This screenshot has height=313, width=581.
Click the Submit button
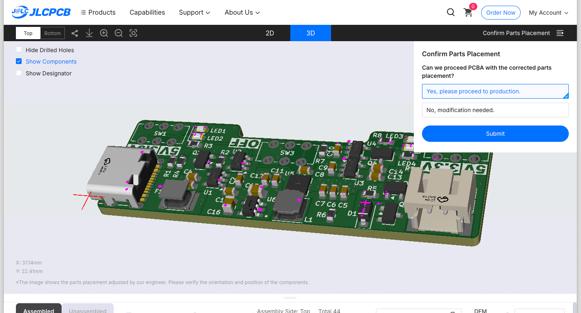(x=495, y=134)
